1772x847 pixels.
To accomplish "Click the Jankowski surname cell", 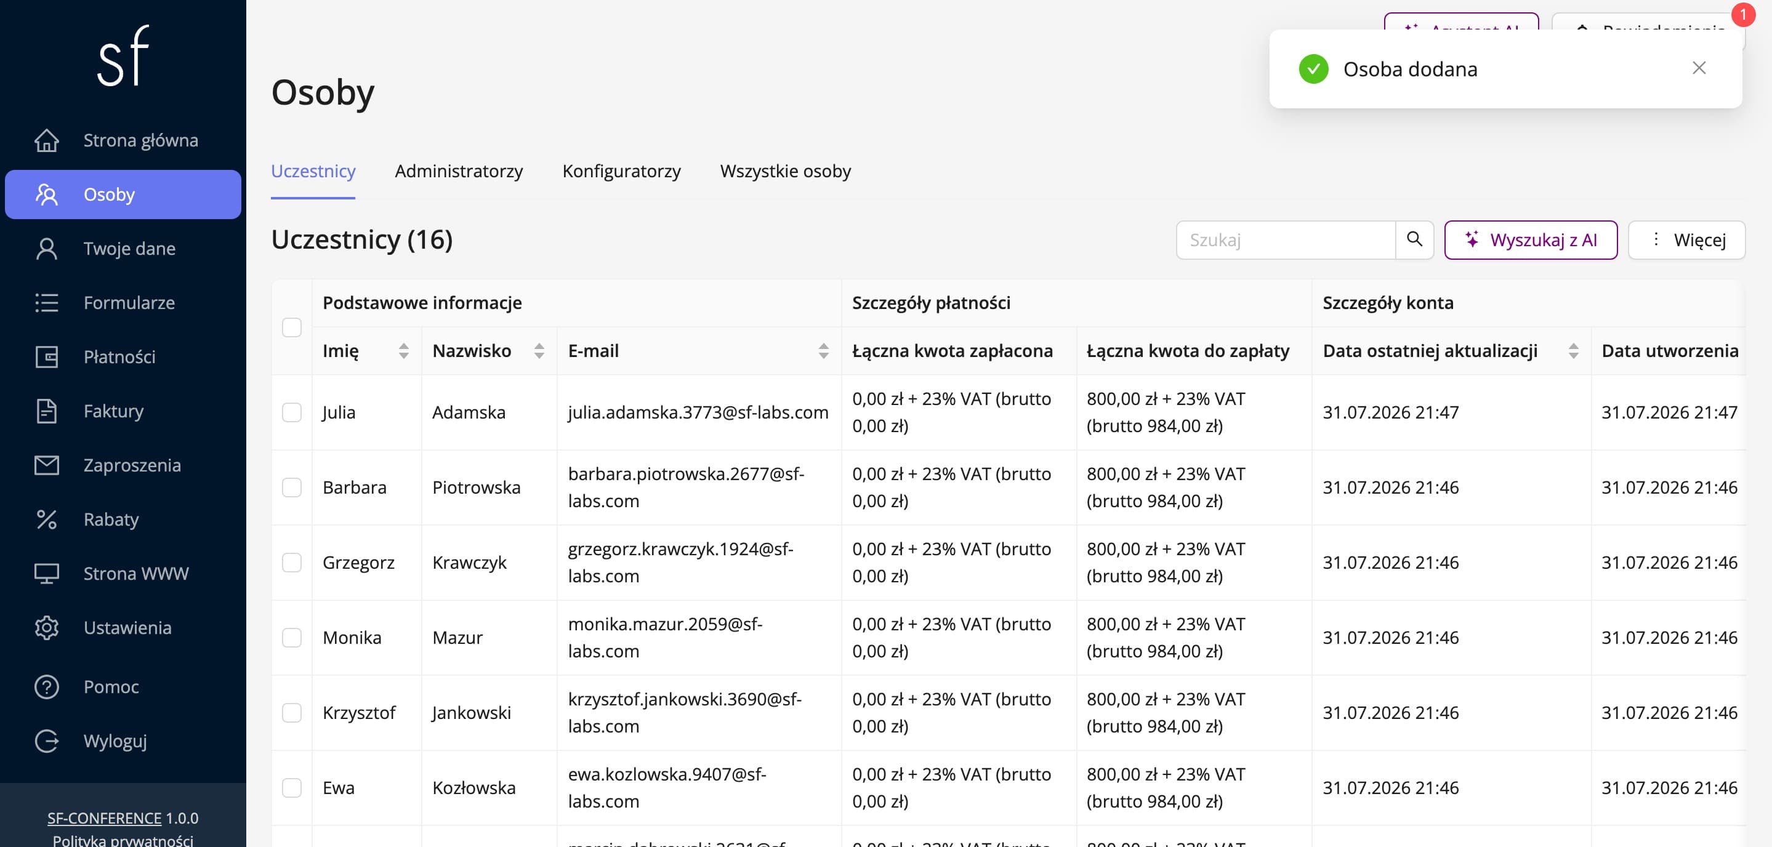I will (489, 712).
